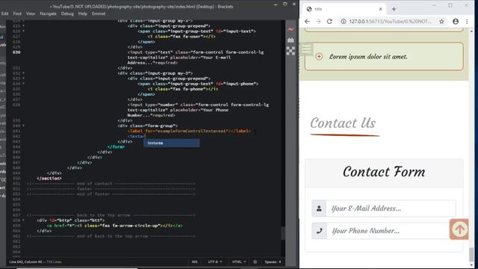The width and height of the screenshot is (478, 269).
Task: Click the hamburger menu icon on webpage
Action: tap(306, 49)
